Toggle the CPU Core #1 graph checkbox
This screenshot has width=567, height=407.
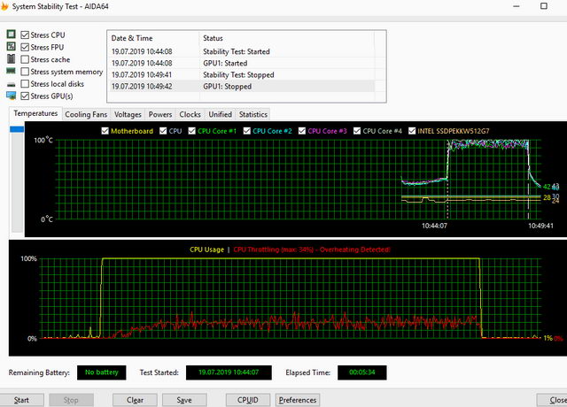coord(191,131)
